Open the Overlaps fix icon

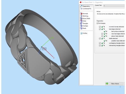pos(81,26)
